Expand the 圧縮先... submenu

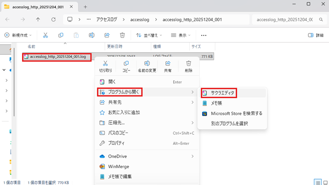[x=192, y=122]
